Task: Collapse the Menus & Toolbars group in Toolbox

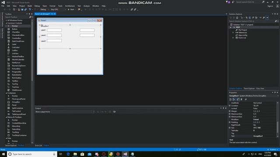Action: [x=6, y=117]
